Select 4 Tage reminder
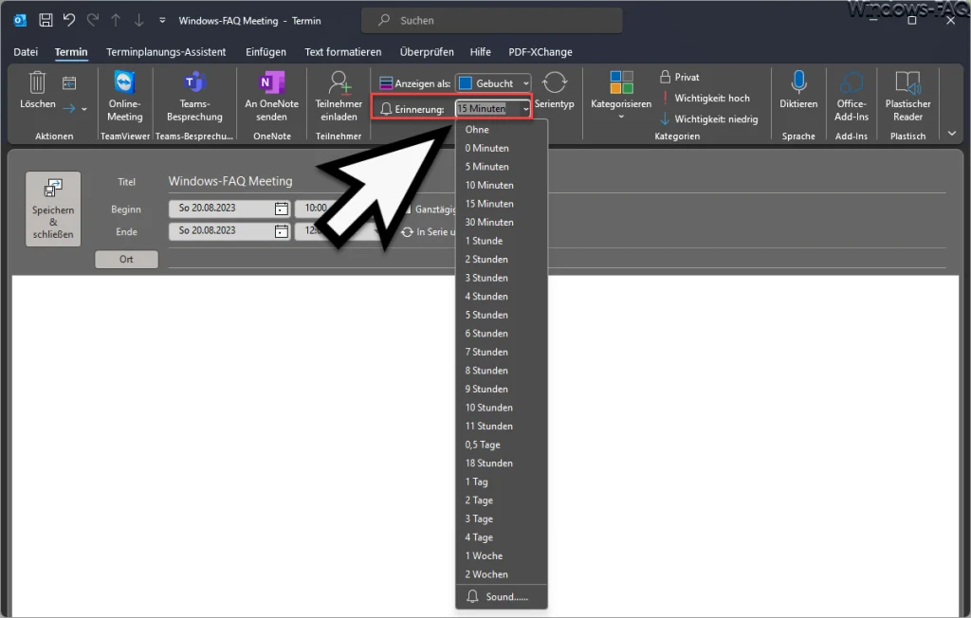This screenshot has height=618, width=971. click(502, 537)
